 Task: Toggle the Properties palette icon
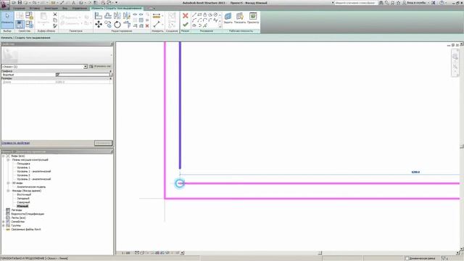tap(20, 24)
